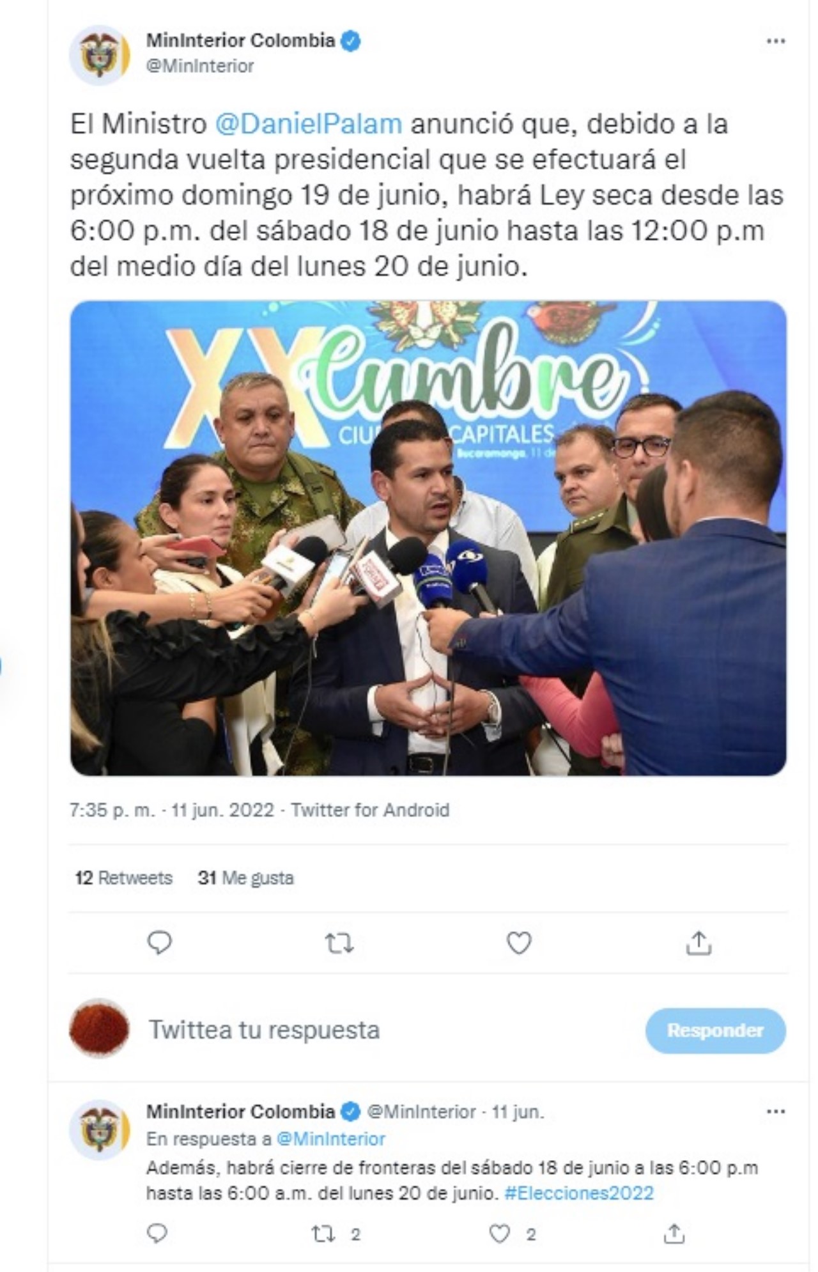Retweet the border closure reply tweet

pyautogui.click(x=323, y=1234)
